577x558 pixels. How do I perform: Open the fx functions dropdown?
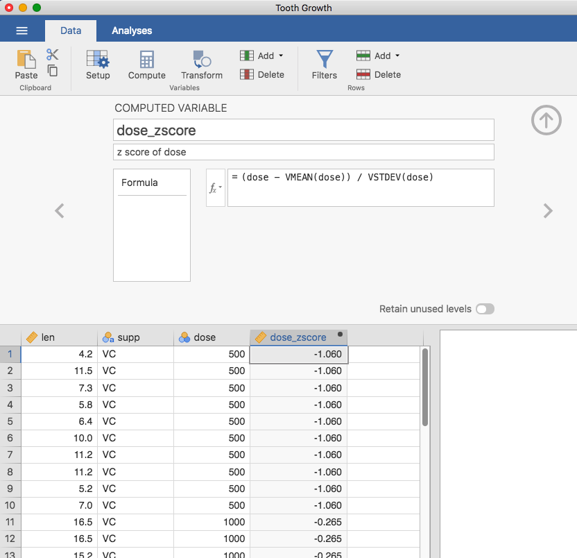(215, 188)
